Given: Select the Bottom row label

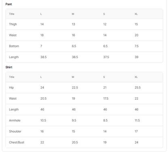Looking at the screenshot, I should [14, 46].
